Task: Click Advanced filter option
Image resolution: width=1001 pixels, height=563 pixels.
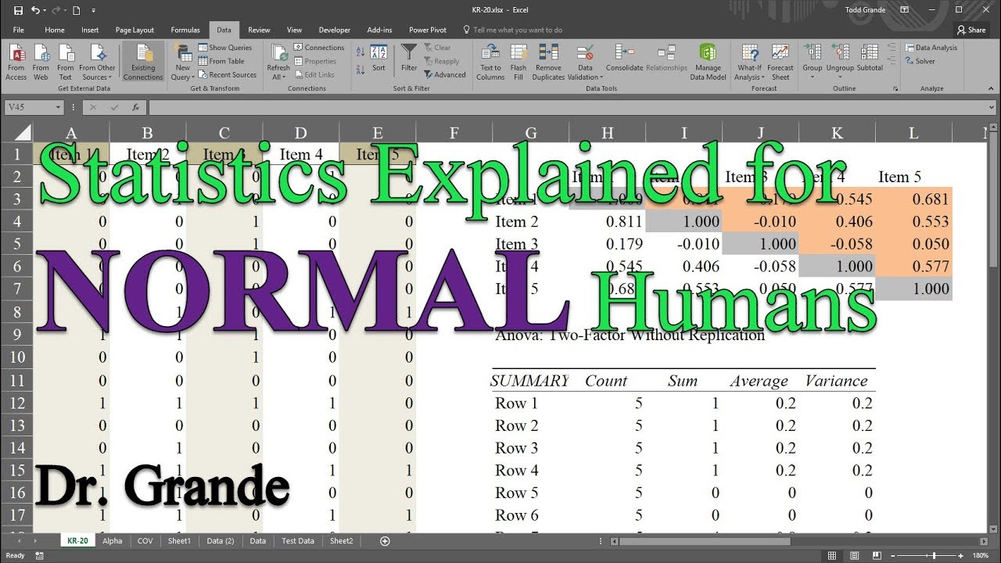Action: tap(445, 75)
